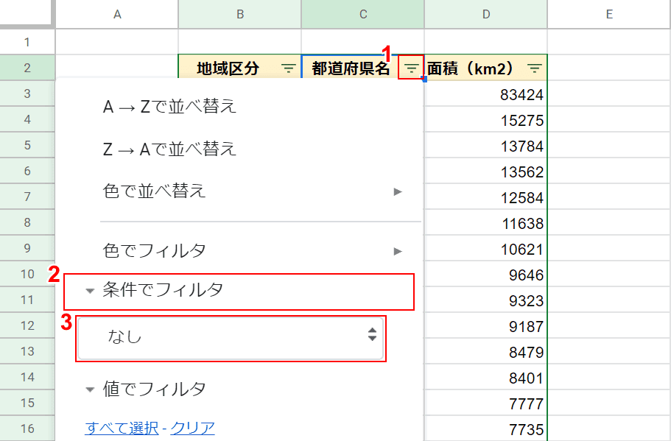Open filter icon in 地域区分 header

(289, 68)
